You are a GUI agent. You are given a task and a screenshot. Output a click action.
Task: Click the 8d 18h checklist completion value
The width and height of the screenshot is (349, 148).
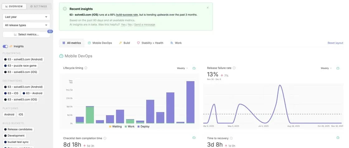click(72, 145)
